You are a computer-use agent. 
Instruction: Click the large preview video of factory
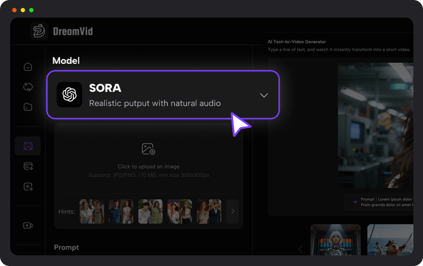(376, 126)
